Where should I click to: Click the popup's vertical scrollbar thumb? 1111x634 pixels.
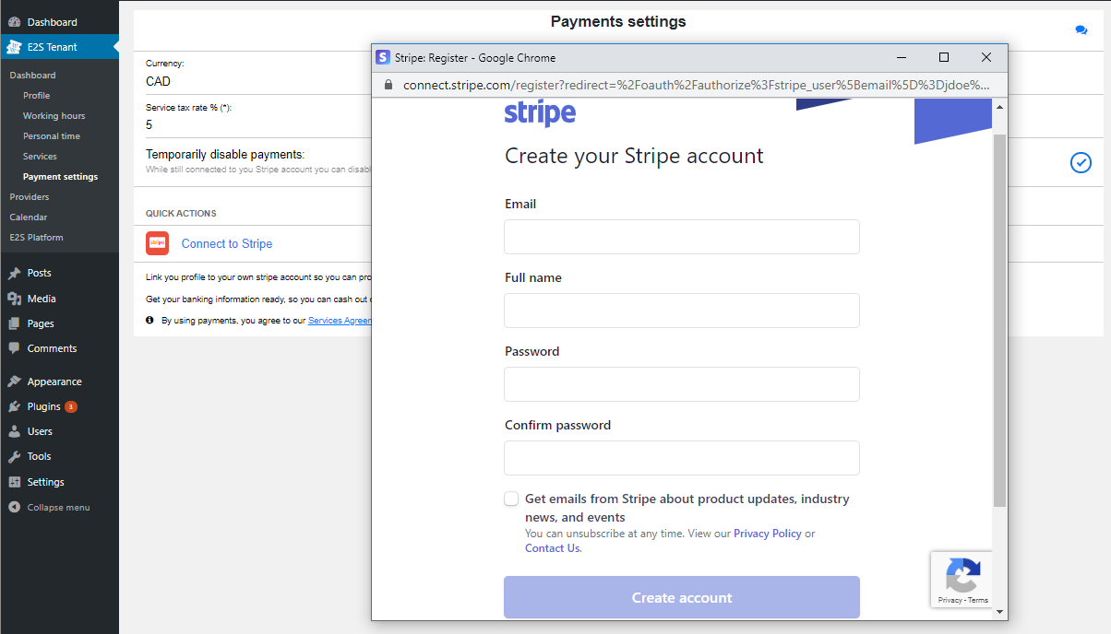999,320
